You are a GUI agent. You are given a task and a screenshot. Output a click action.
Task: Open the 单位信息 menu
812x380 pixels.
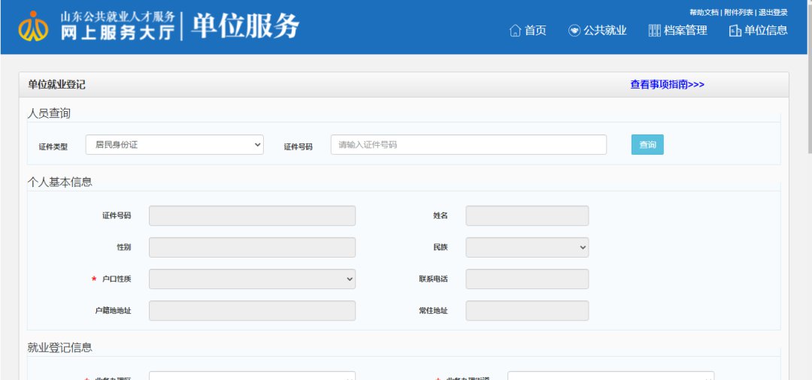(765, 31)
